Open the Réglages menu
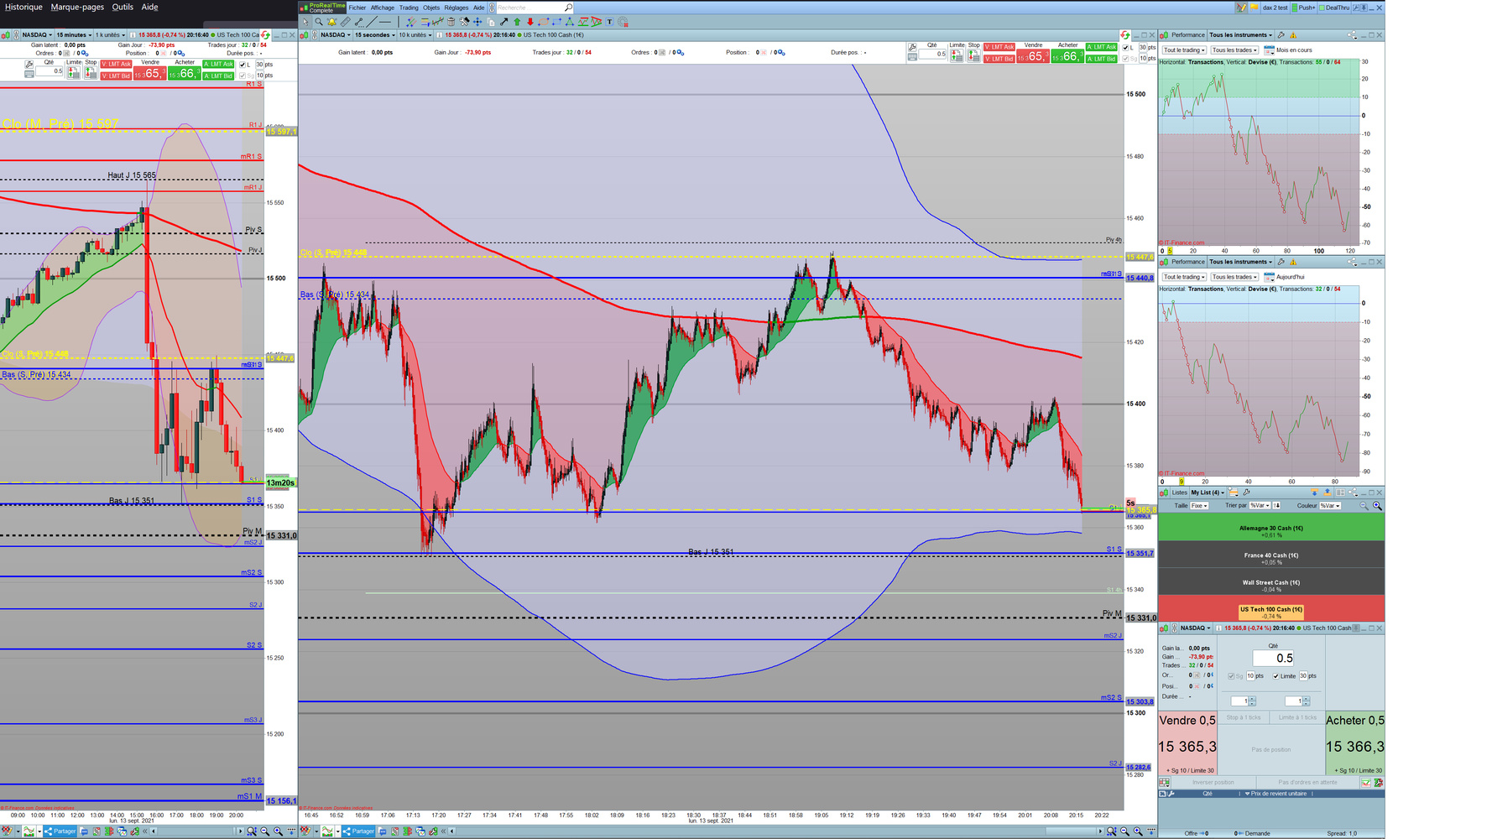The width and height of the screenshot is (1492, 839). (456, 8)
